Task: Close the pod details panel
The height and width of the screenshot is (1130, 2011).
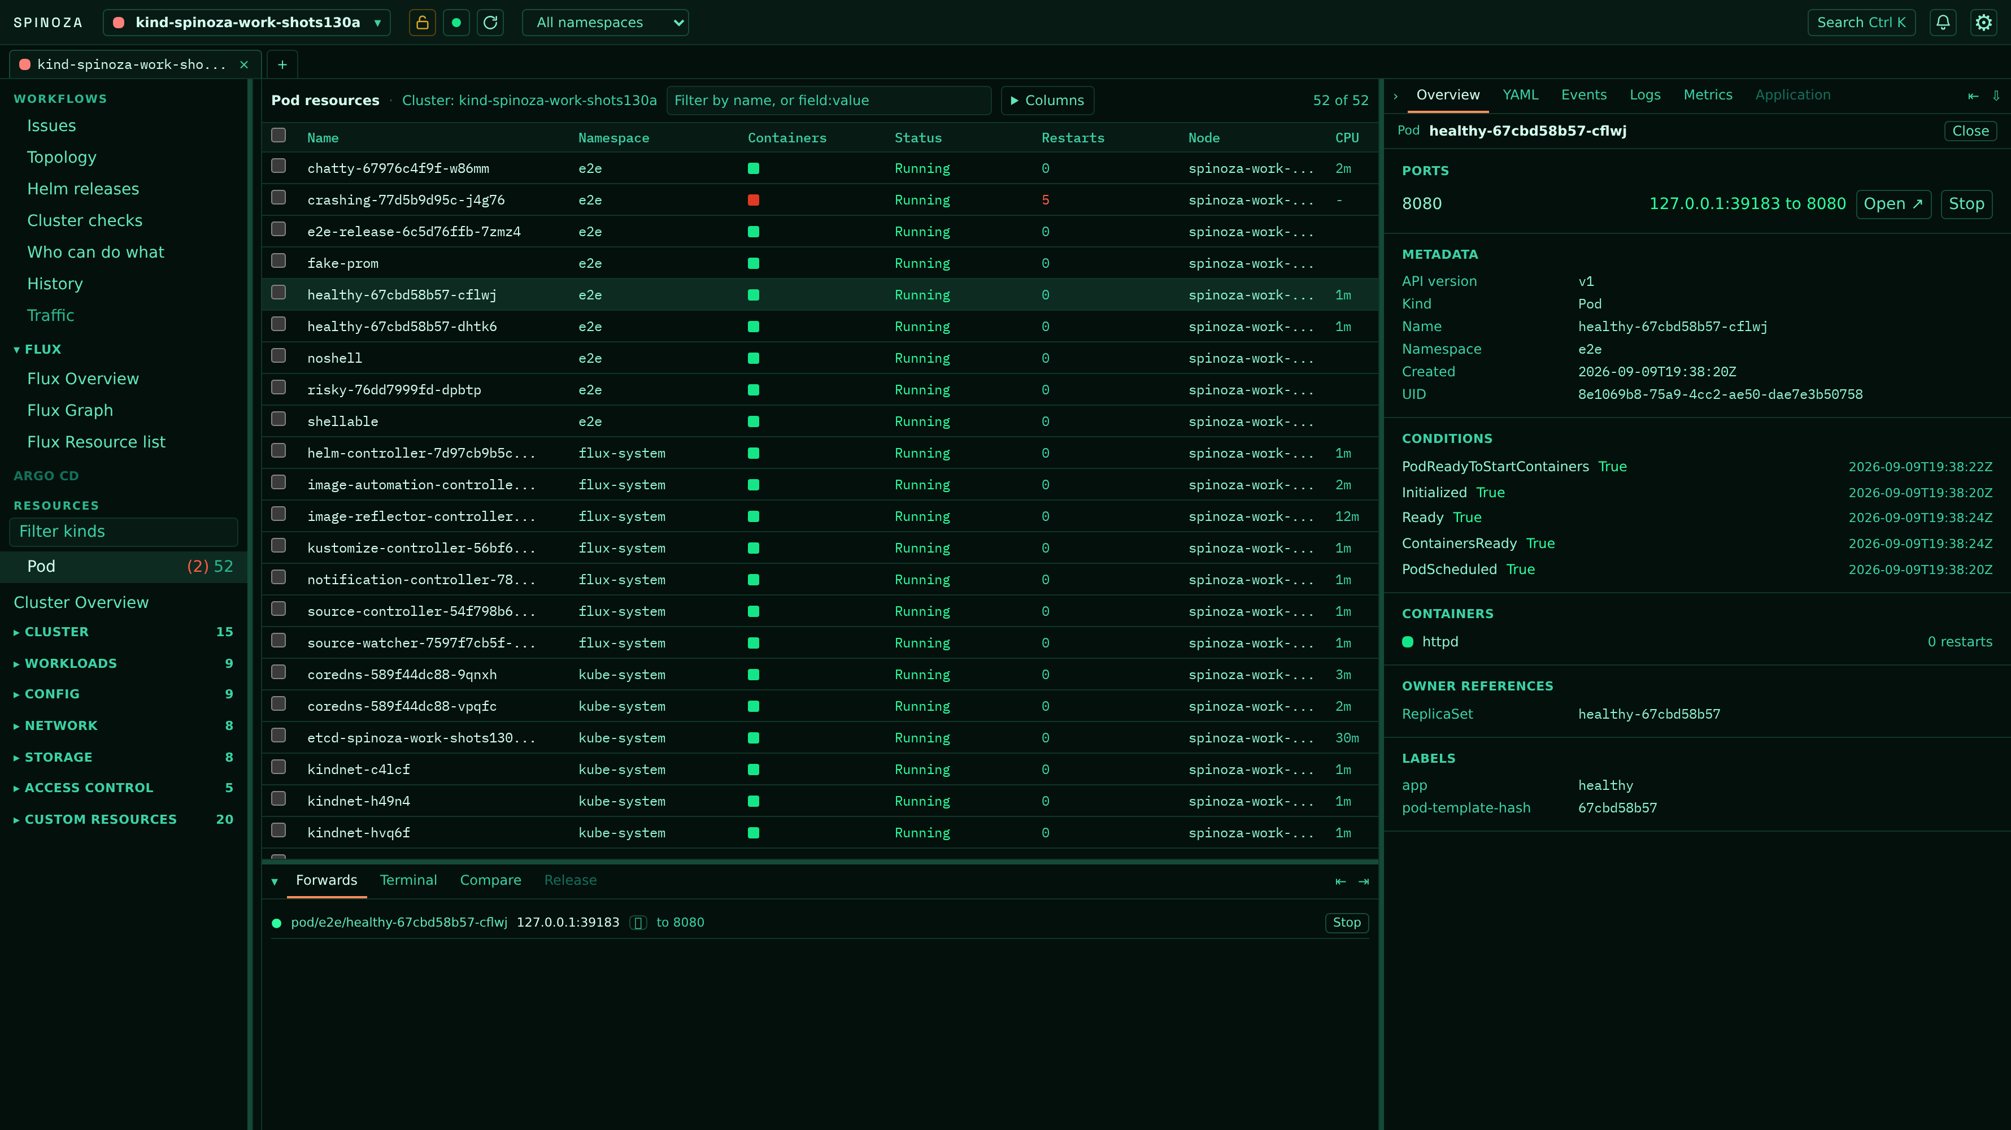Action: tap(1970, 131)
